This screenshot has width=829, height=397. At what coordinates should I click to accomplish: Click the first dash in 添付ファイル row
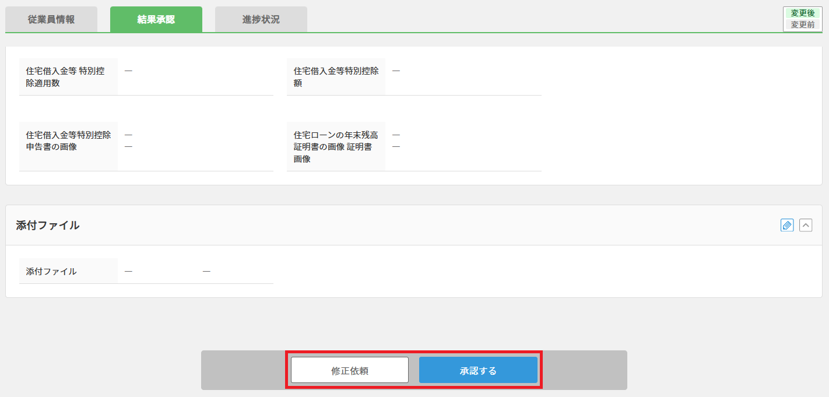(x=128, y=272)
